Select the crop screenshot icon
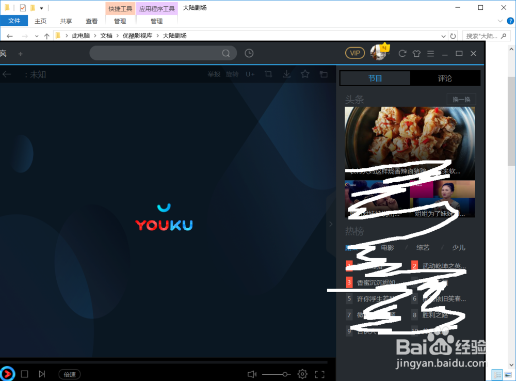Image resolution: width=516 pixels, height=381 pixels. [268, 74]
